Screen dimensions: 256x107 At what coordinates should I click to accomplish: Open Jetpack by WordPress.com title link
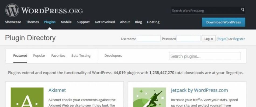click(199, 90)
